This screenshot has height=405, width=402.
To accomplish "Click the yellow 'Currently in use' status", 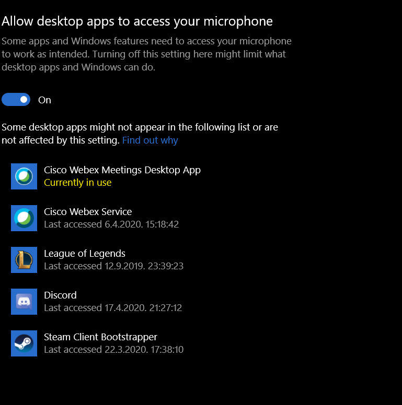I will pos(77,183).
